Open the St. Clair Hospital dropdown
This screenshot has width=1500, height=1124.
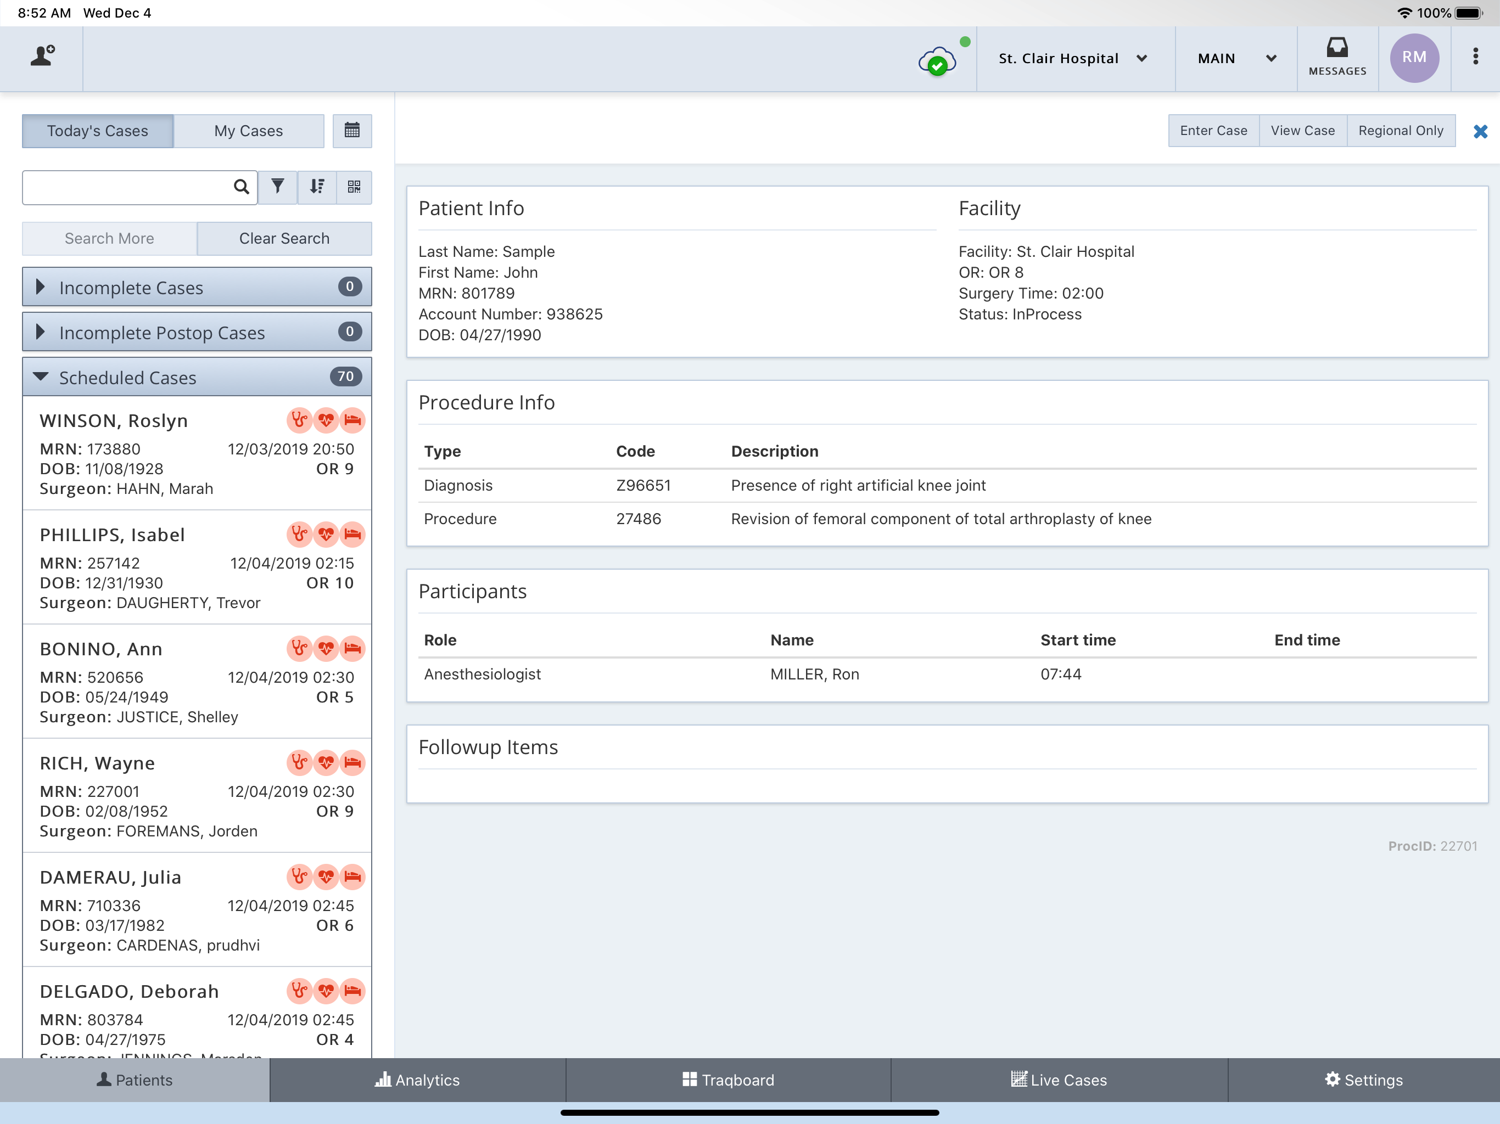(1073, 58)
